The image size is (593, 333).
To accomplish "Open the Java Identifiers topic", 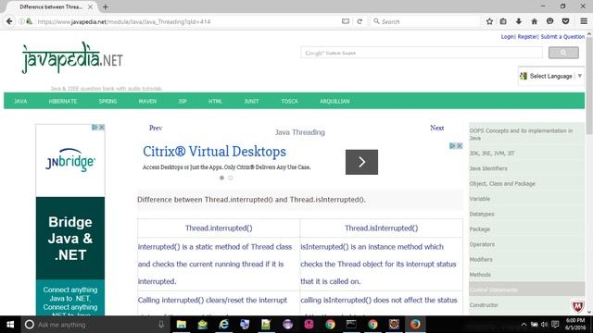I will [x=488, y=168].
